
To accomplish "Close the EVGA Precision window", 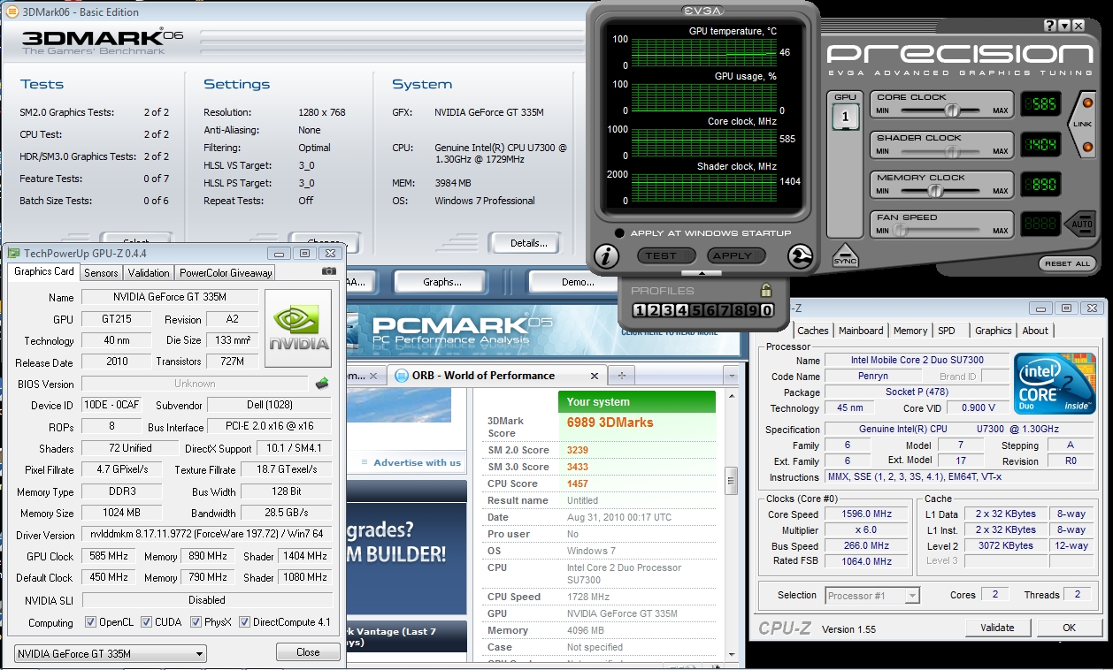I will point(1079,26).
